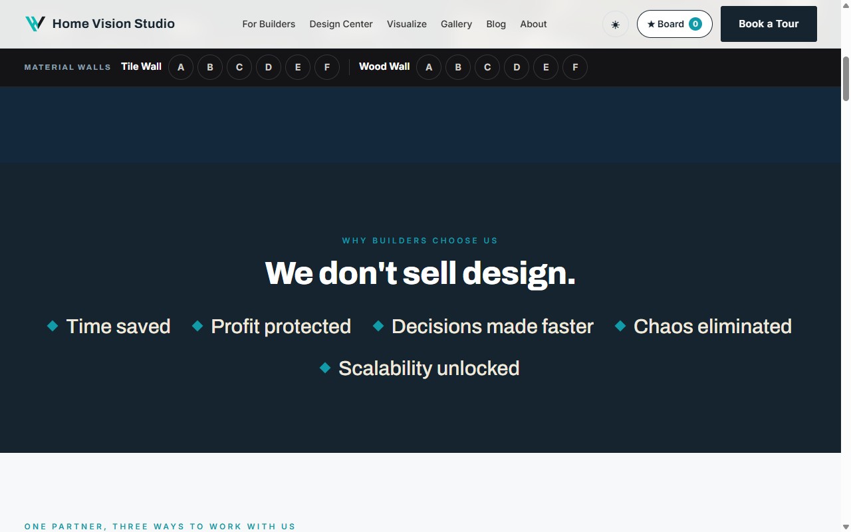Click the 'We don't sell design.' heading
This screenshot has height=532, width=851.
point(420,273)
